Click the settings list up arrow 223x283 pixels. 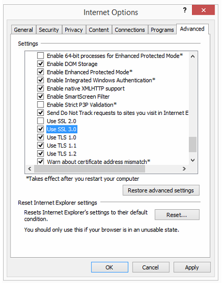pos(192,56)
